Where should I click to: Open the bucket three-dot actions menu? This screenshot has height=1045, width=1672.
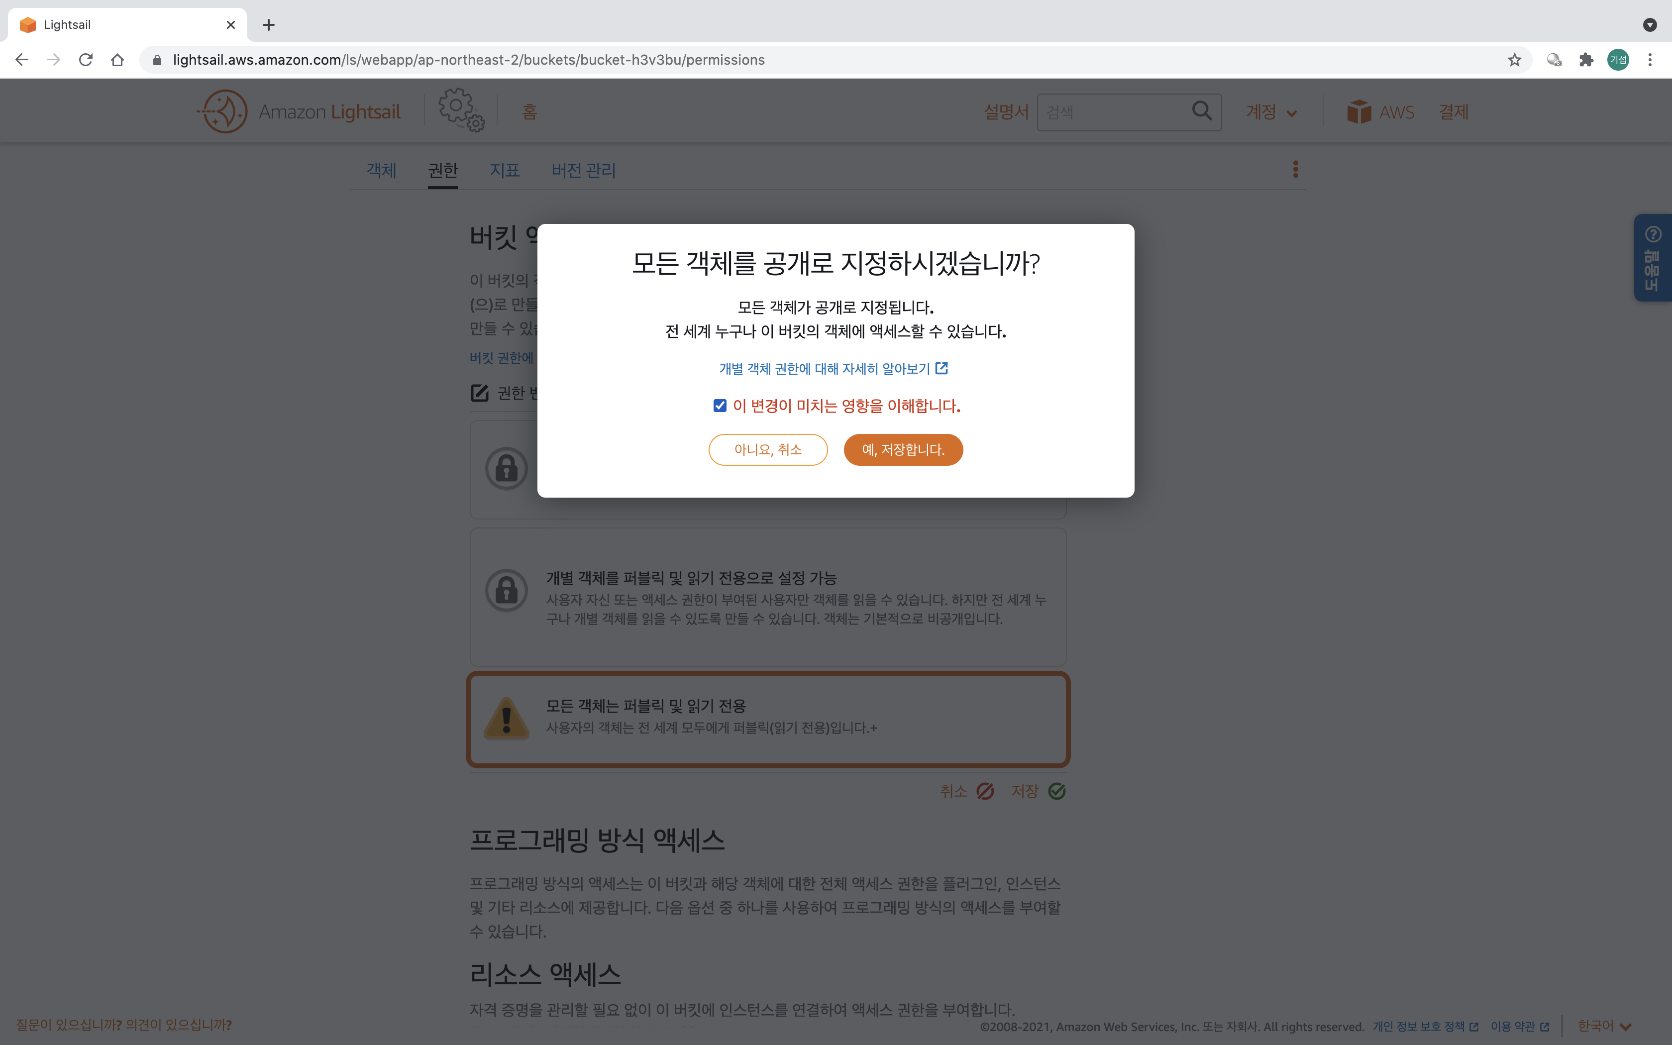[1295, 169]
